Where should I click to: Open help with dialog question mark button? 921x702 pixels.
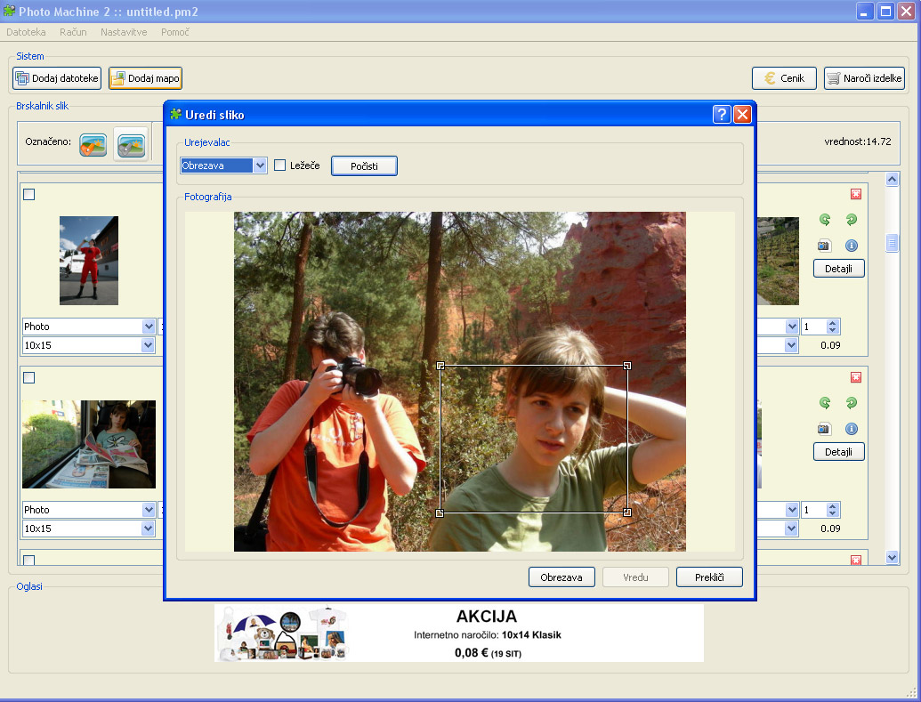722,114
